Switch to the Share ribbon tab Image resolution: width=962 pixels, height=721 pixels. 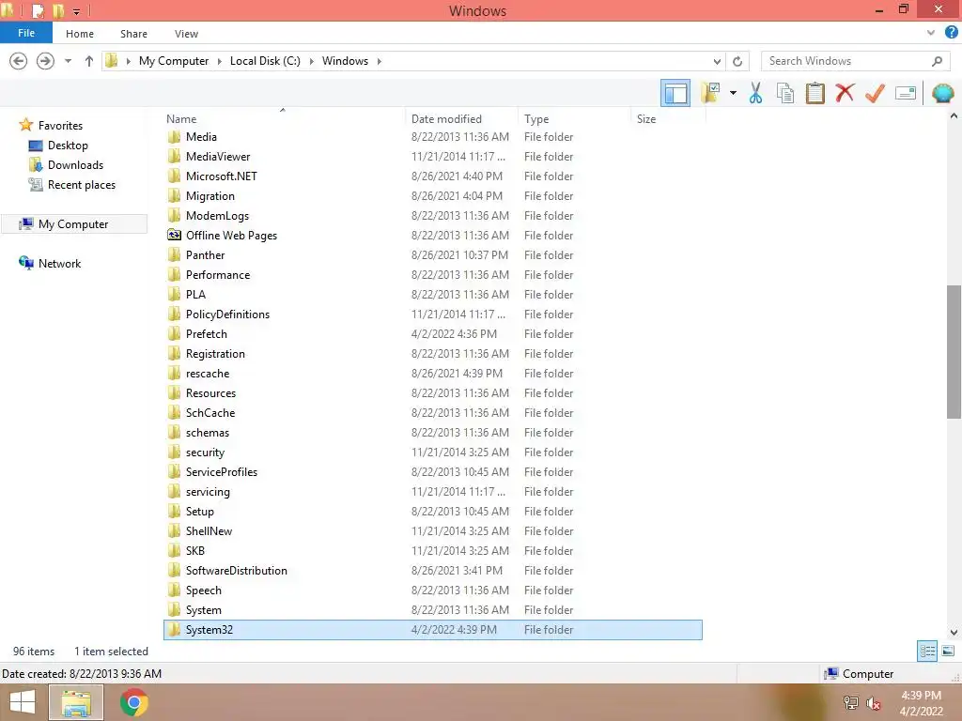point(133,34)
